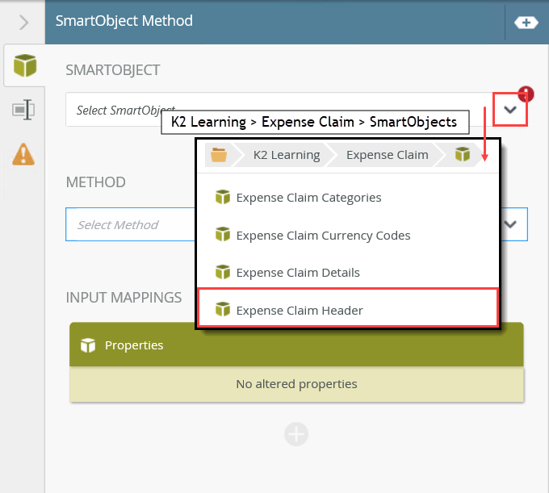Click the SmartObjects cube breadcrumb icon
This screenshot has height=493, width=549.
pos(463,155)
